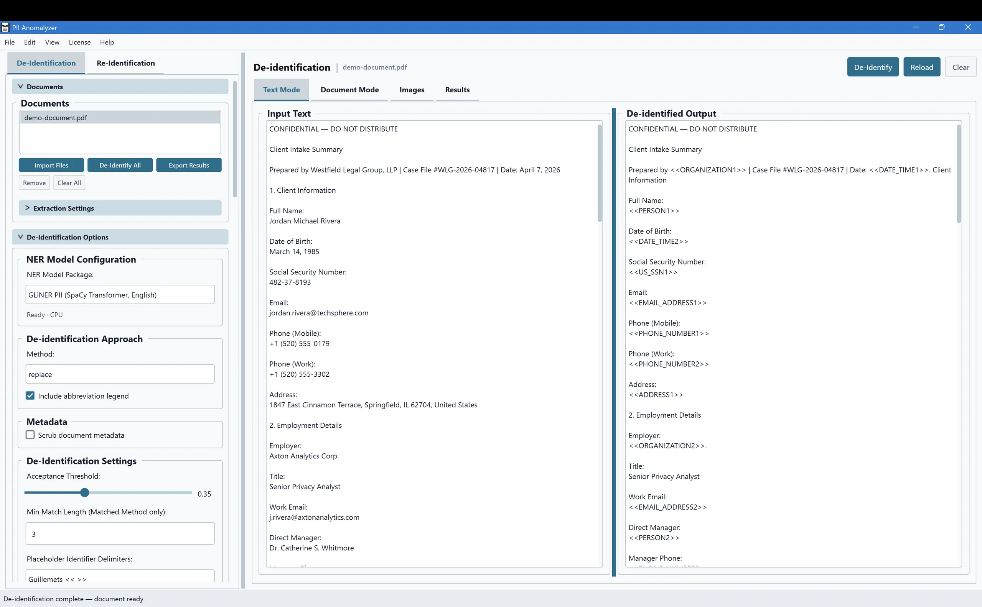The image size is (982, 607).
Task: Open the License menu
Action: 79,42
